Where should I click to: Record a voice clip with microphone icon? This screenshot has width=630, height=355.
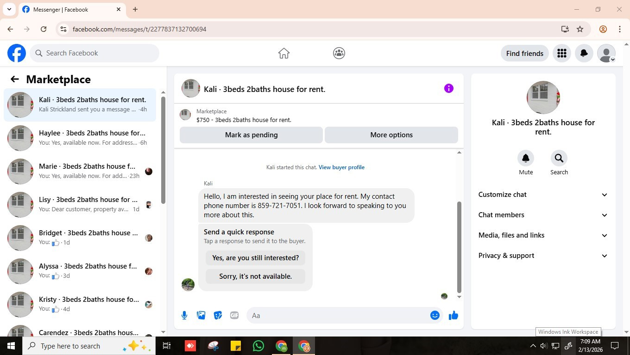click(x=184, y=315)
